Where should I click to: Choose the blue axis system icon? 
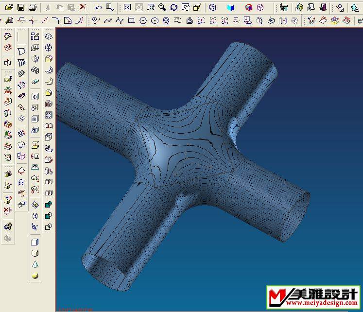[x=35, y=227]
